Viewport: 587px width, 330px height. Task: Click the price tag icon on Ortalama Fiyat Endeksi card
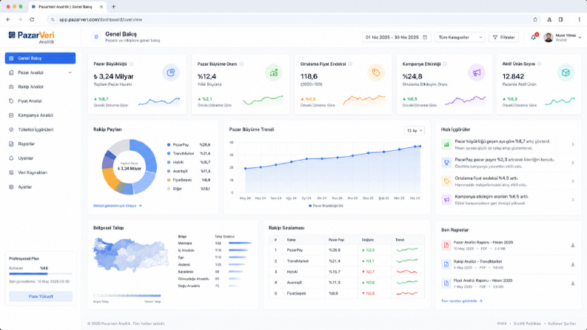[376, 73]
